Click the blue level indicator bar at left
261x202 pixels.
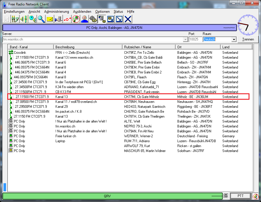tap(5, 187)
